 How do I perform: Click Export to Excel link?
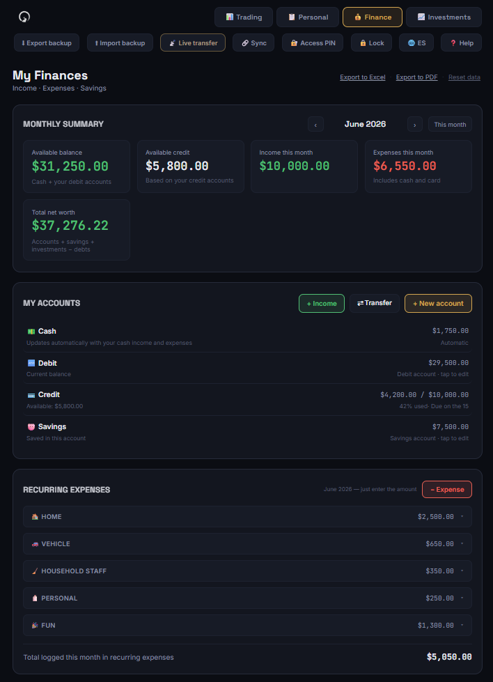pyautogui.click(x=363, y=77)
